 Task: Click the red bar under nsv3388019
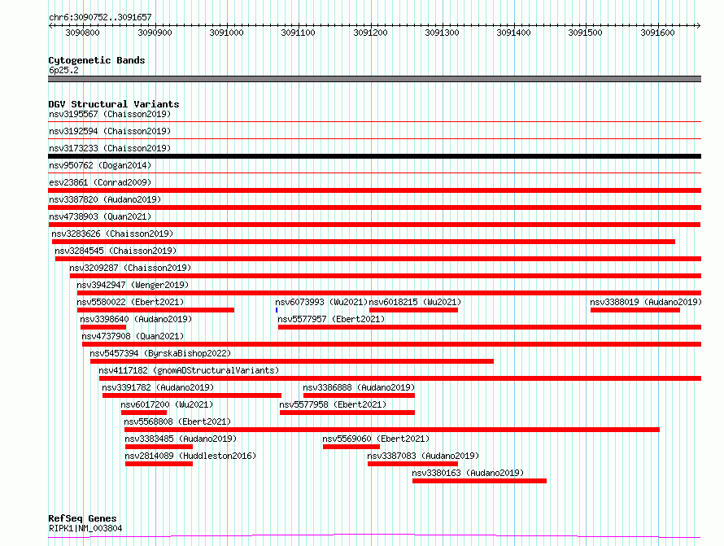[x=635, y=310]
